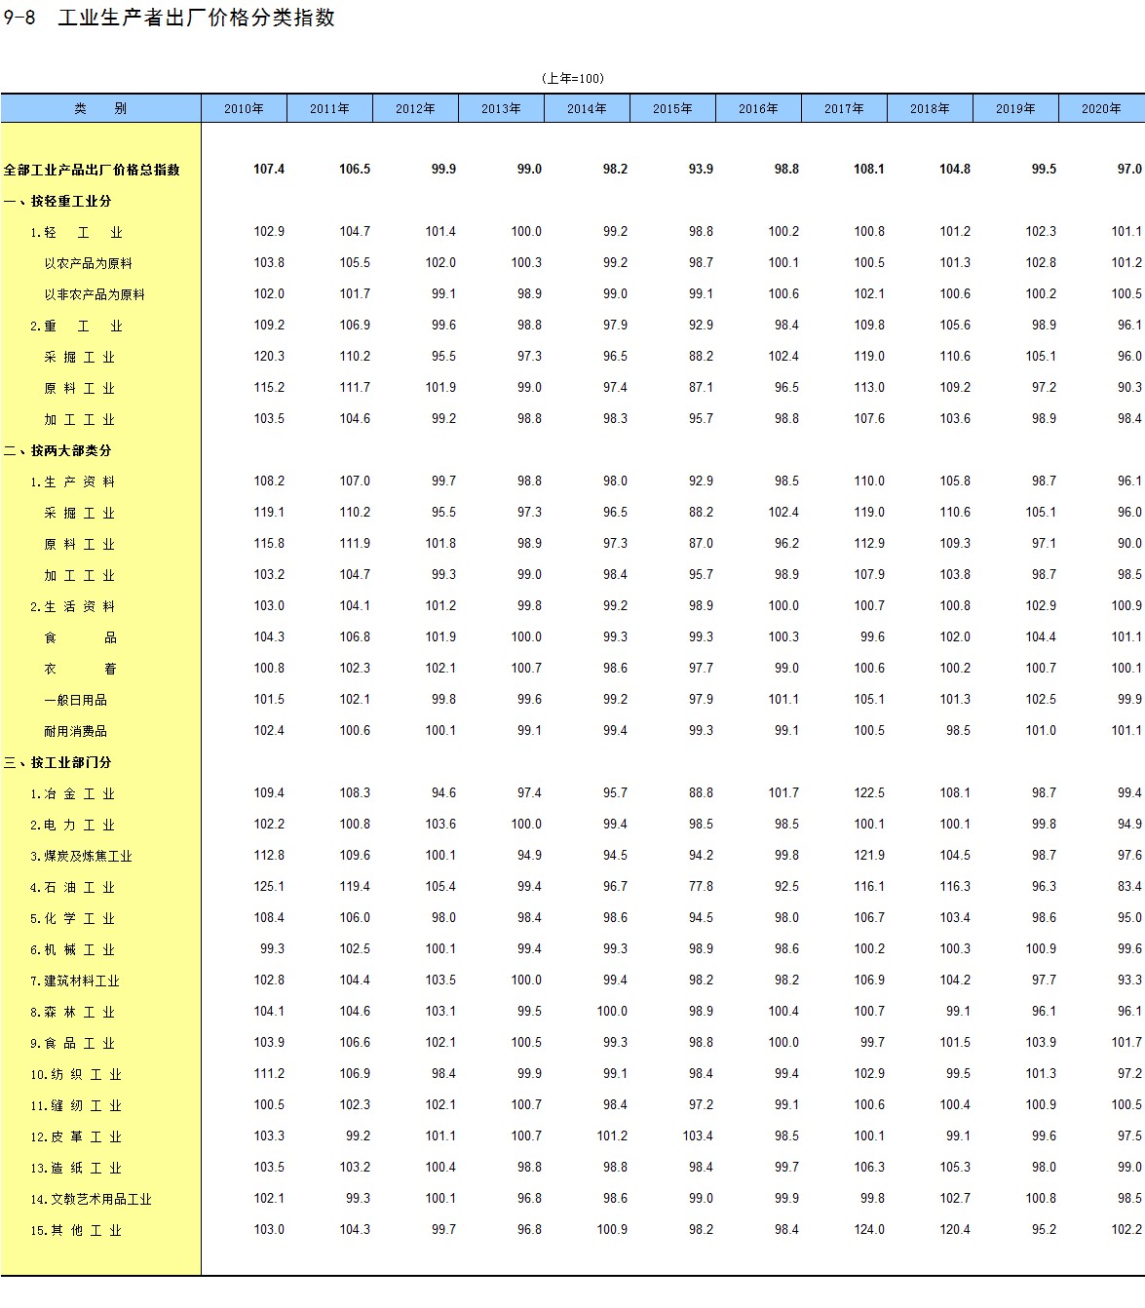Click the 2010年 column header

pyautogui.click(x=244, y=108)
